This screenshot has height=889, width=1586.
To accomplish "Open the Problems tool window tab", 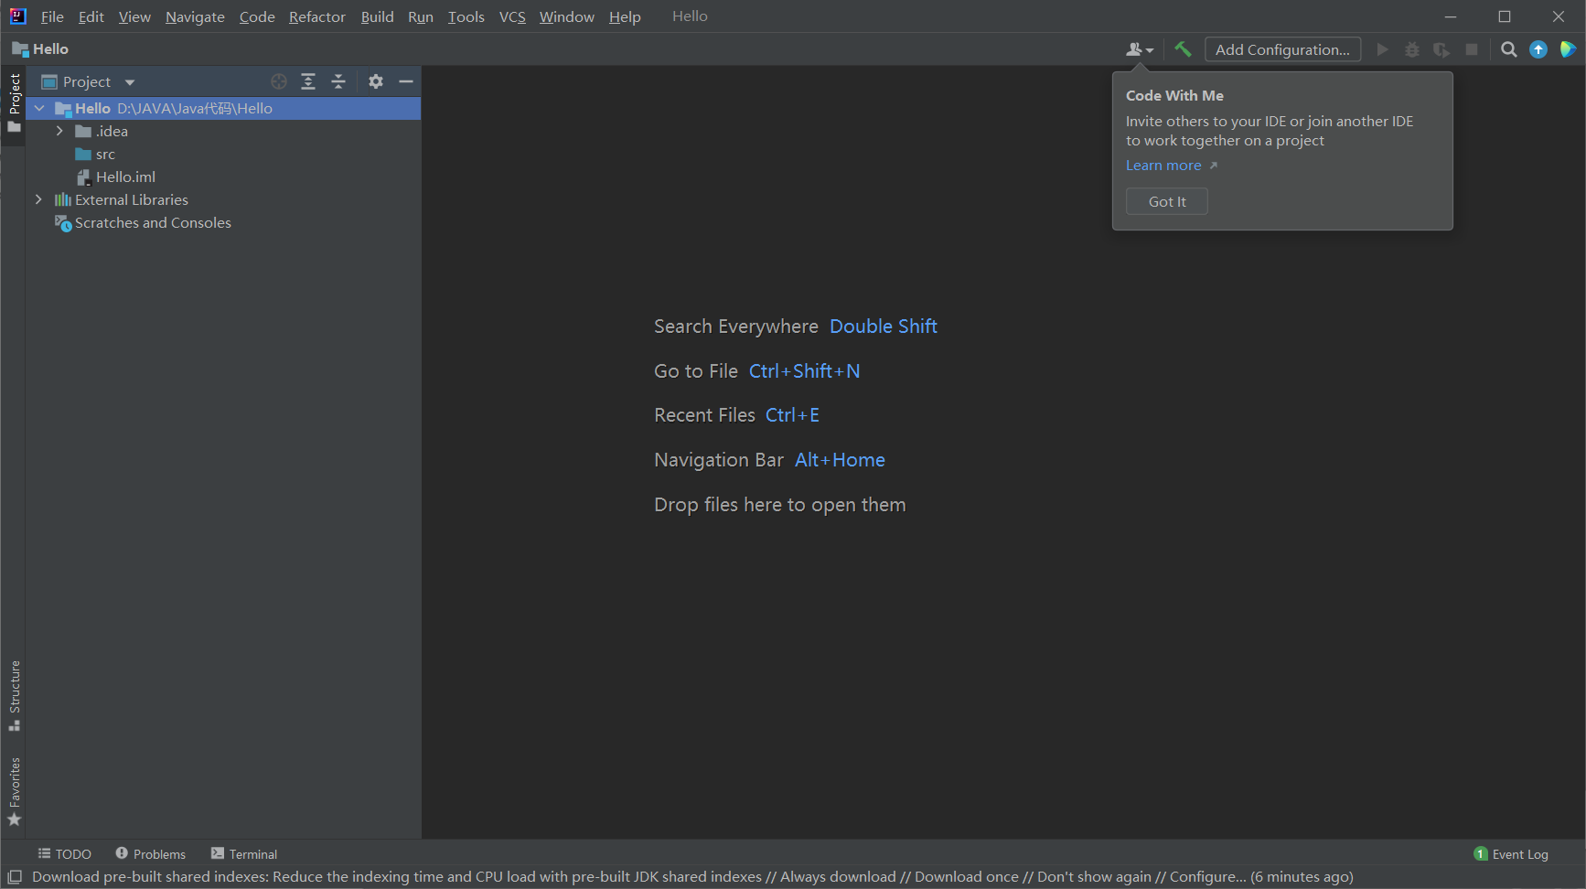I will click(150, 854).
